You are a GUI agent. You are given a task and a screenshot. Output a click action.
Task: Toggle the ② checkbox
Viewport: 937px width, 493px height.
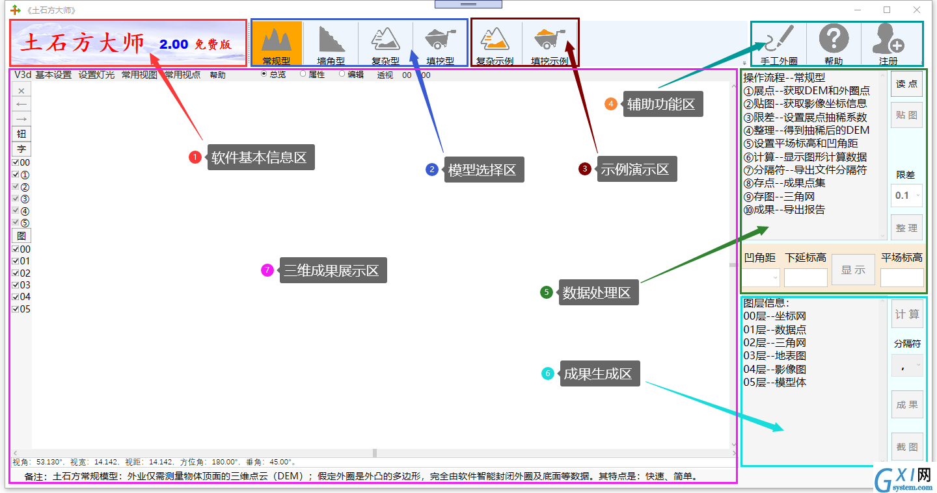coord(16,186)
